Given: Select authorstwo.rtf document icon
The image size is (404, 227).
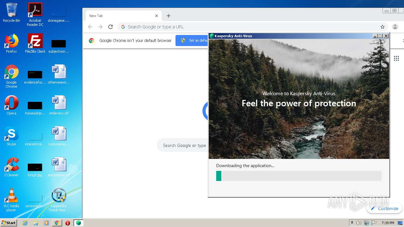Looking at the screenshot, I should click(58, 167).
